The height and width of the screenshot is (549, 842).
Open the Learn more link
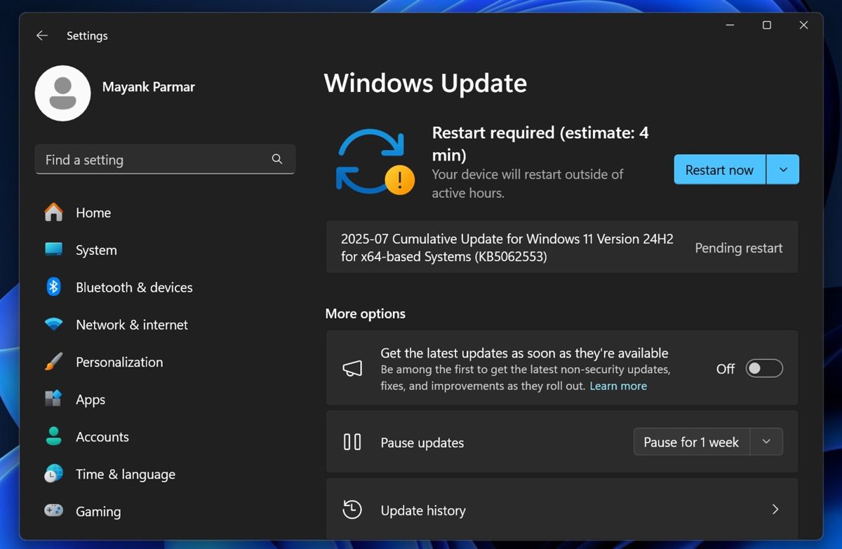point(618,386)
